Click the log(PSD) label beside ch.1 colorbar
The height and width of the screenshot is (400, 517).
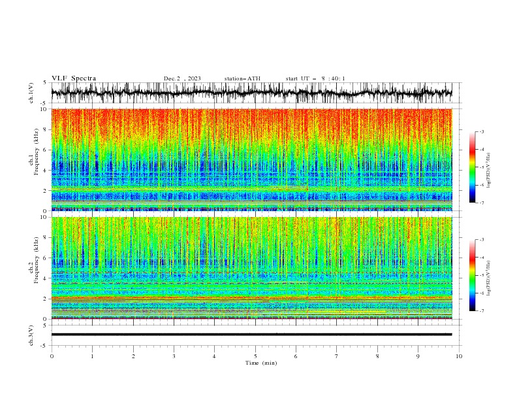489,171
